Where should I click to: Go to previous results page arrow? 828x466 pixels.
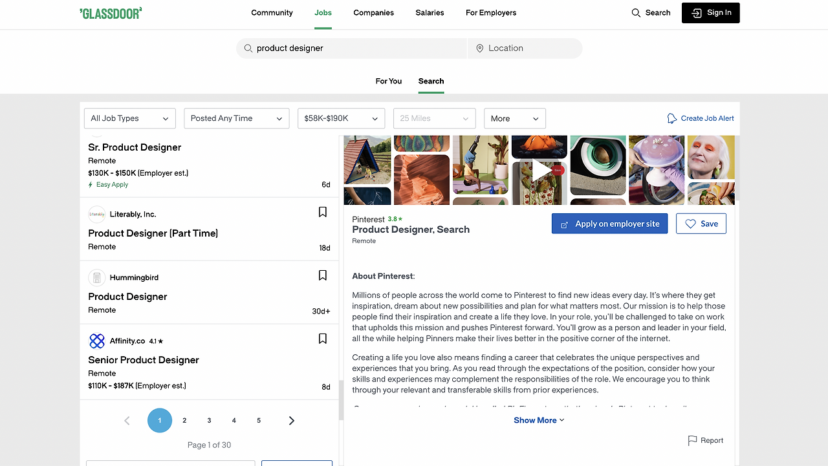tap(127, 421)
